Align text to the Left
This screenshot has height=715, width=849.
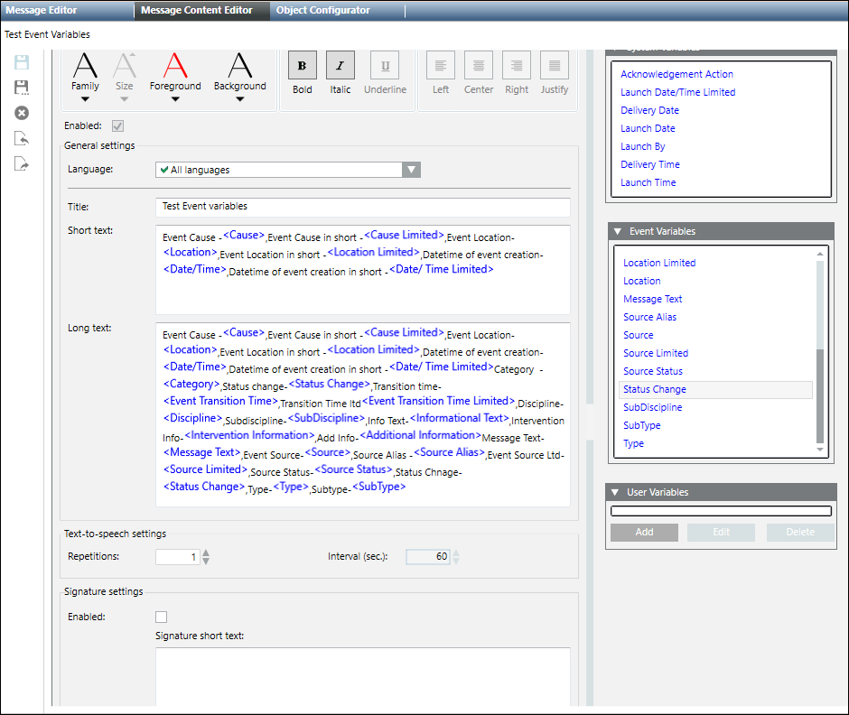pyautogui.click(x=441, y=66)
